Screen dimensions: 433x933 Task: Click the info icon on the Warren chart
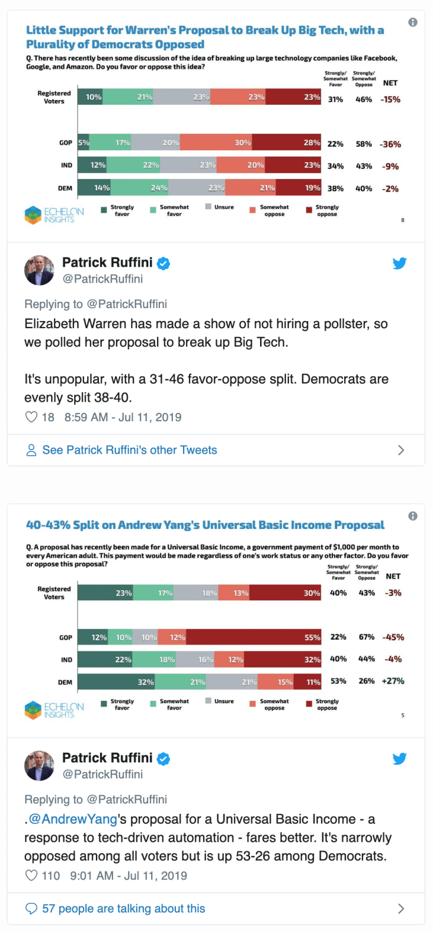coord(412,21)
